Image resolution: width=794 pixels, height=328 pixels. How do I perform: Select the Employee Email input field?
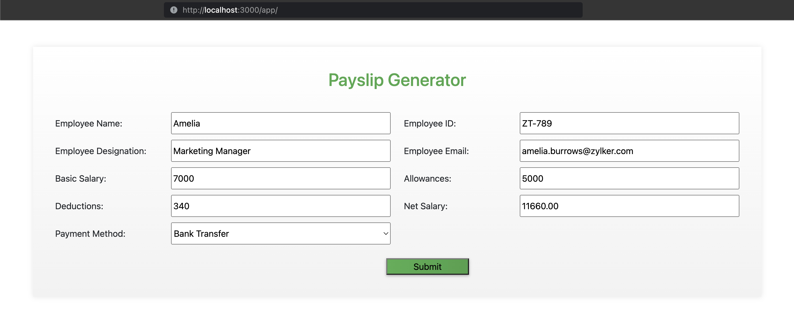coord(629,151)
